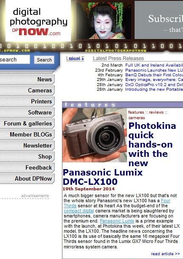
Task: Click the reviews breadcrumb link
Action: (156, 112)
